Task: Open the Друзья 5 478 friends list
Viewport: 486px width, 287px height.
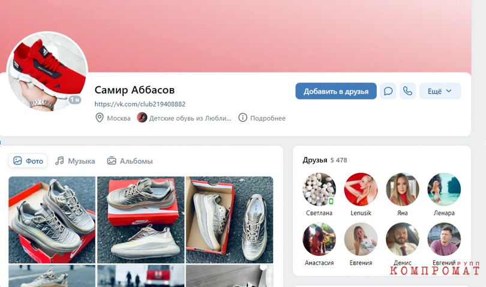Action: pos(325,160)
